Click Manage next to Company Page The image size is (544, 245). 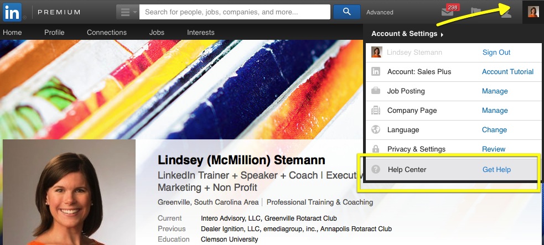[x=495, y=111]
